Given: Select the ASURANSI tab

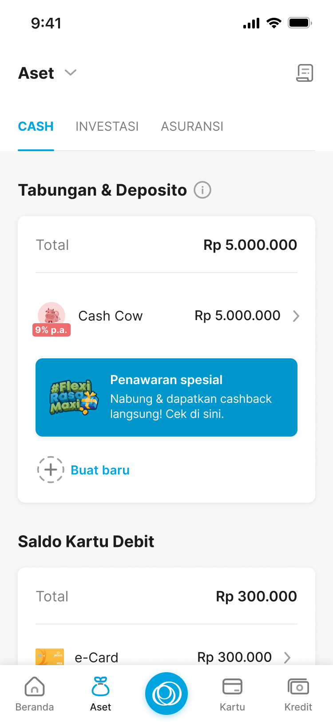Looking at the screenshot, I should click(192, 127).
